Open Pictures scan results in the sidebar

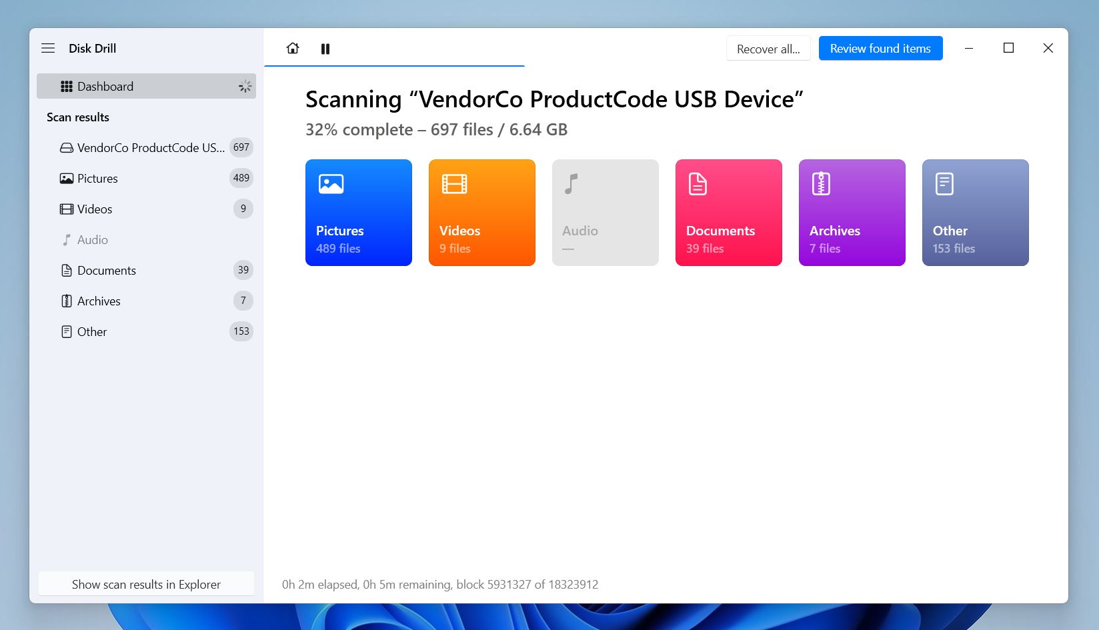146,178
